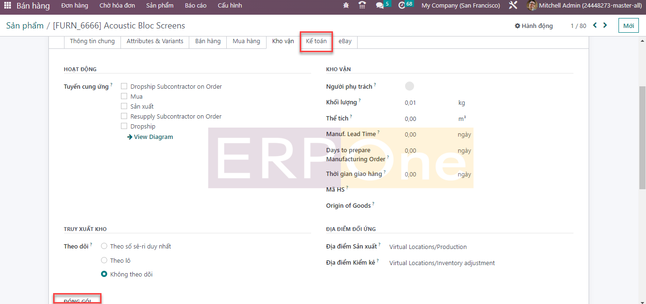Click the debug bug icon

pyautogui.click(x=345, y=6)
